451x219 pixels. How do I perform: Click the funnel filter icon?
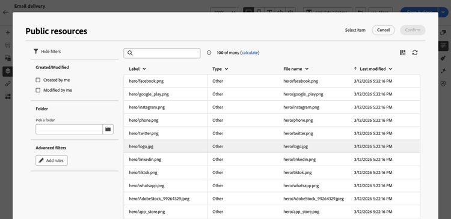pos(35,52)
